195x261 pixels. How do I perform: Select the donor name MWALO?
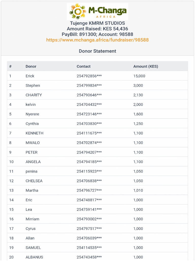click(33, 143)
